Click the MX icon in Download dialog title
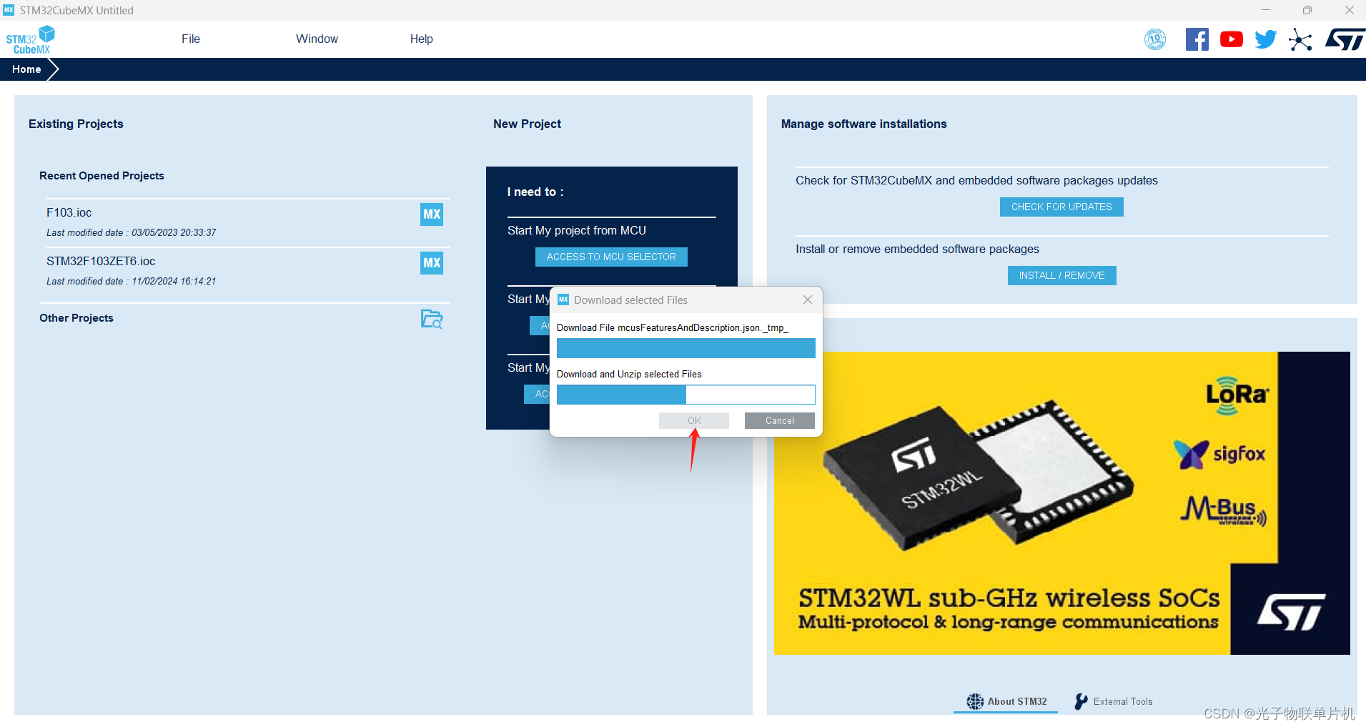This screenshot has width=1366, height=727. pyautogui.click(x=563, y=300)
